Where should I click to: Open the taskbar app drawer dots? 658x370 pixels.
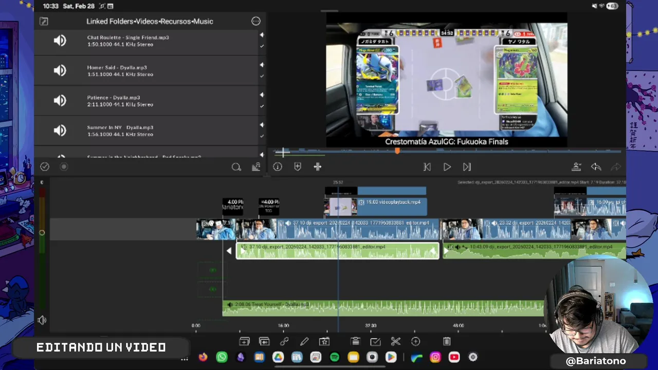point(185,359)
